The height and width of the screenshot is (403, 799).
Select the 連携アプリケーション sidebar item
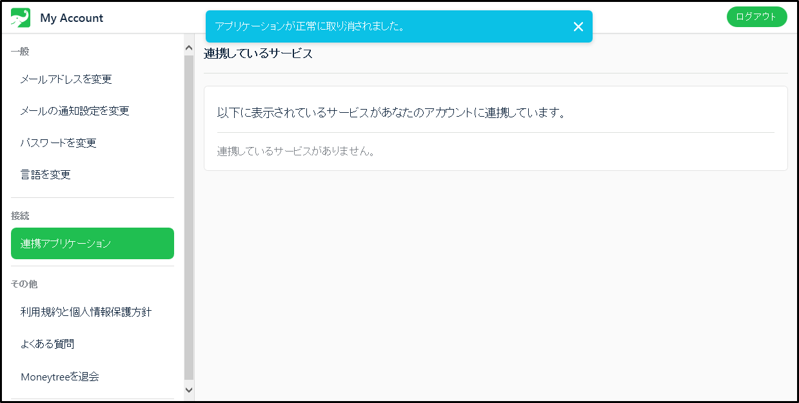92,243
